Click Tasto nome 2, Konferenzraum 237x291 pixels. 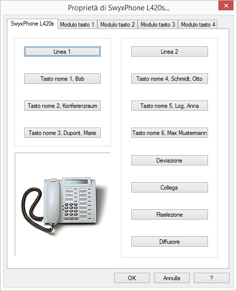(x=62, y=105)
